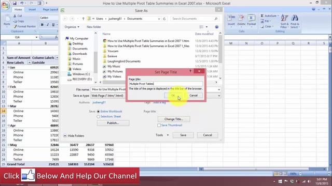Select the Youcam folder in file list
332x186 pixels.
(x=113, y=51)
